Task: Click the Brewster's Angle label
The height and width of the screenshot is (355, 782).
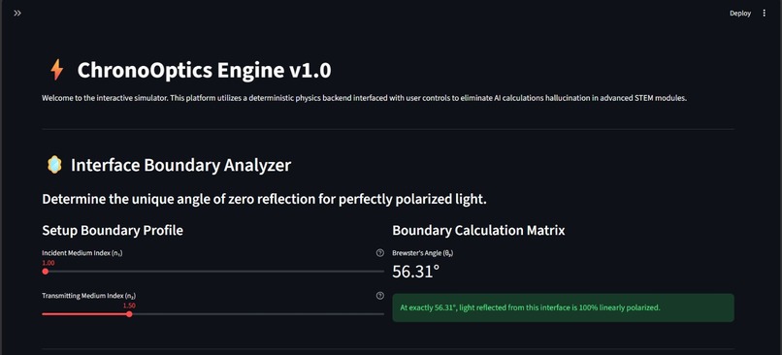Action: tap(422, 253)
